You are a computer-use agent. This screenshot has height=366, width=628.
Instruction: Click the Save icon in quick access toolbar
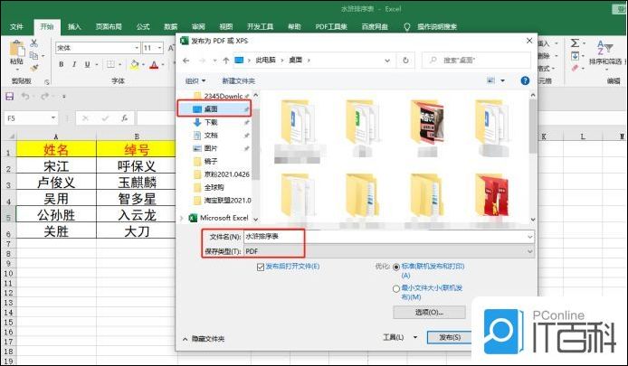(9, 96)
